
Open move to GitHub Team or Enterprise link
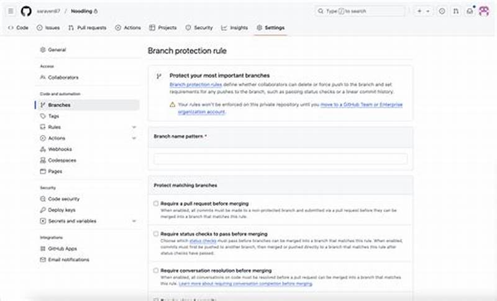point(362,104)
